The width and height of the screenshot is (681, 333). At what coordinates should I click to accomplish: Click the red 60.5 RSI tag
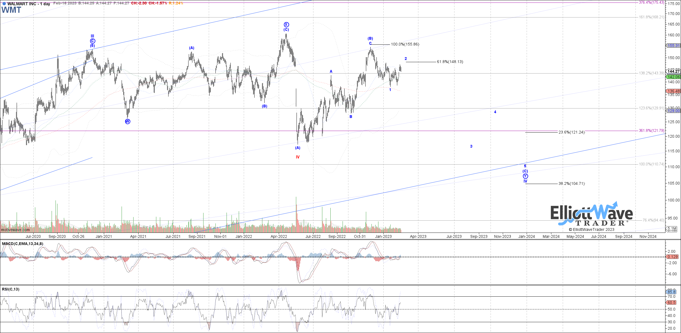(671, 302)
